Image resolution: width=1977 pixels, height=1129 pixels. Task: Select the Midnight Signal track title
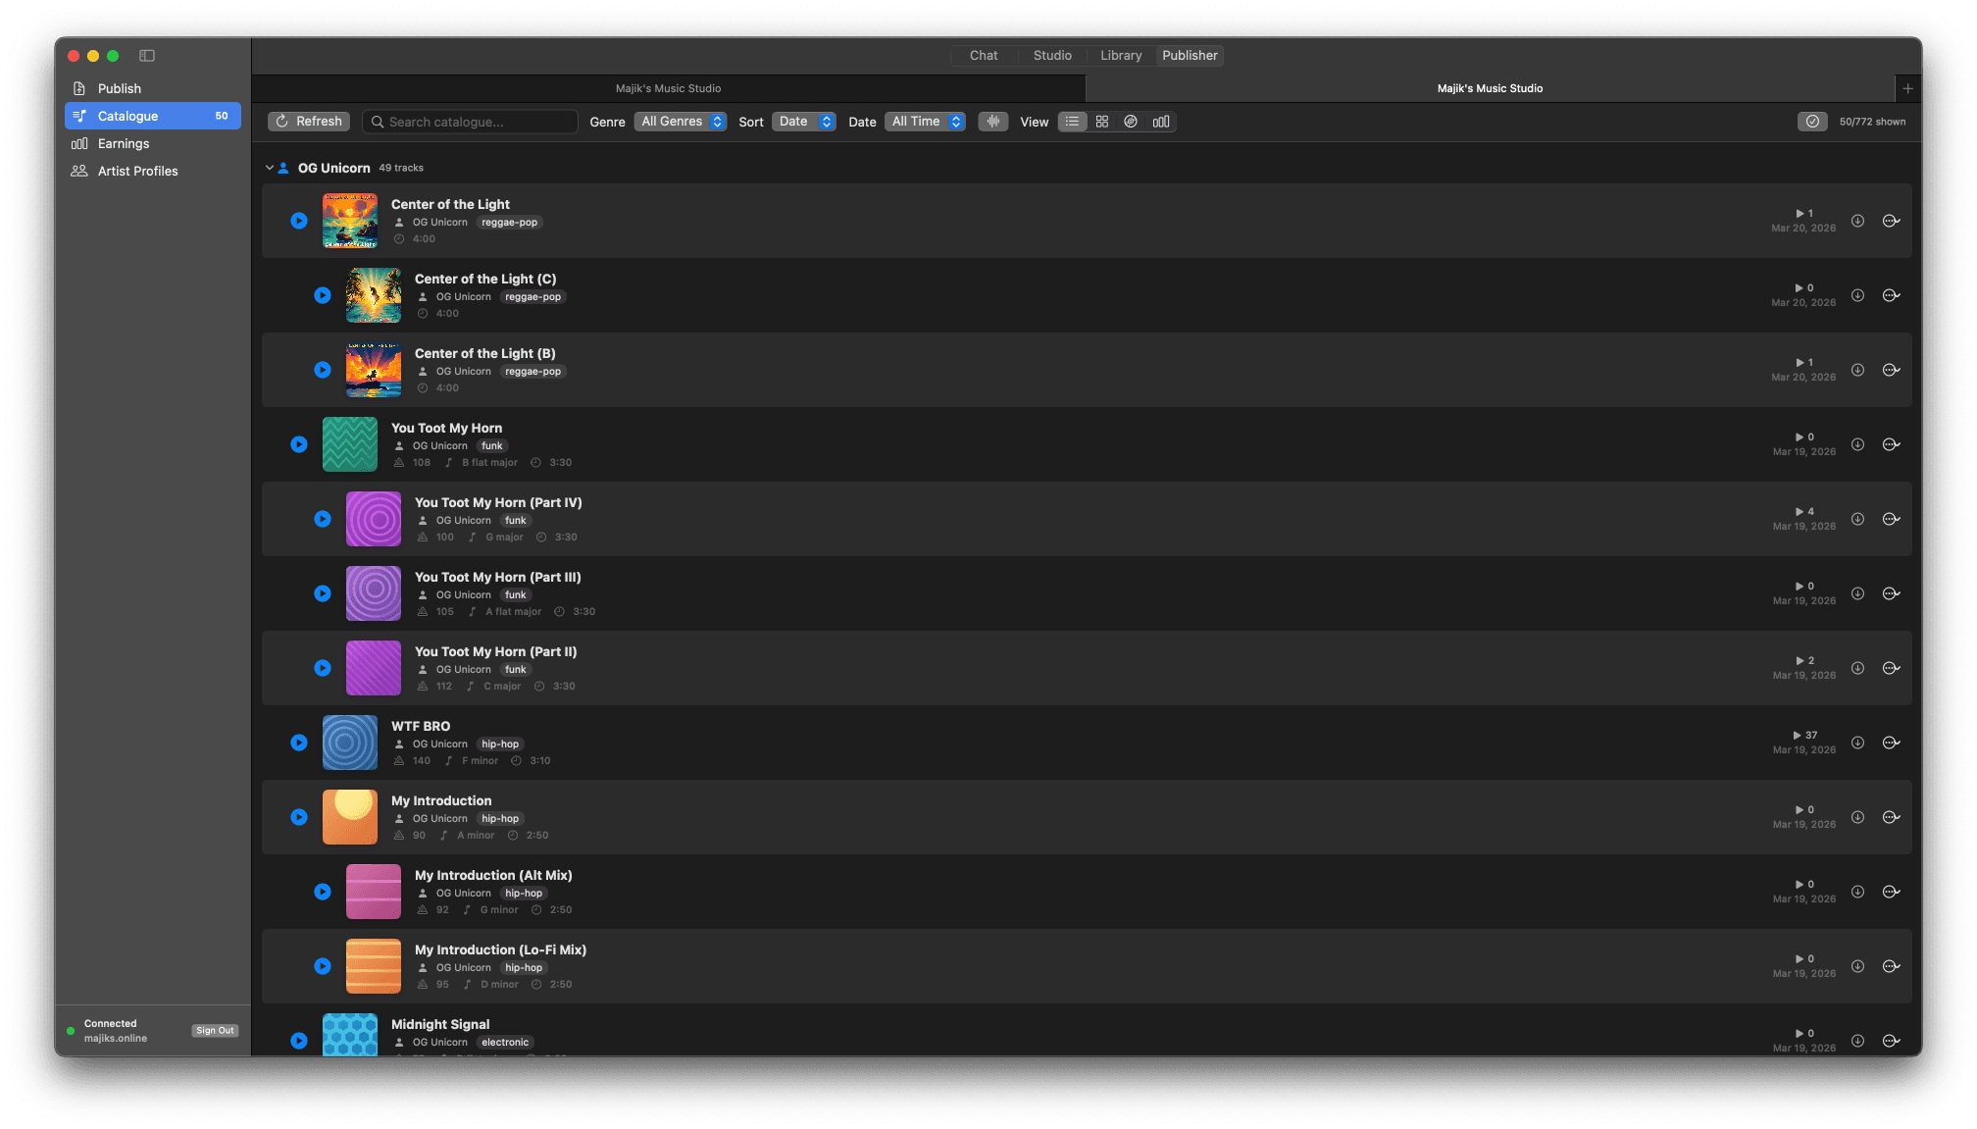click(x=440, y=1024)
